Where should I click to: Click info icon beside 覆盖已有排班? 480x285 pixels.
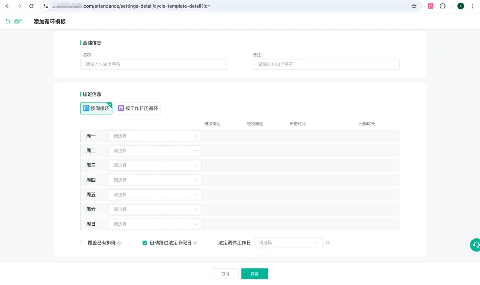click(119, 243)
